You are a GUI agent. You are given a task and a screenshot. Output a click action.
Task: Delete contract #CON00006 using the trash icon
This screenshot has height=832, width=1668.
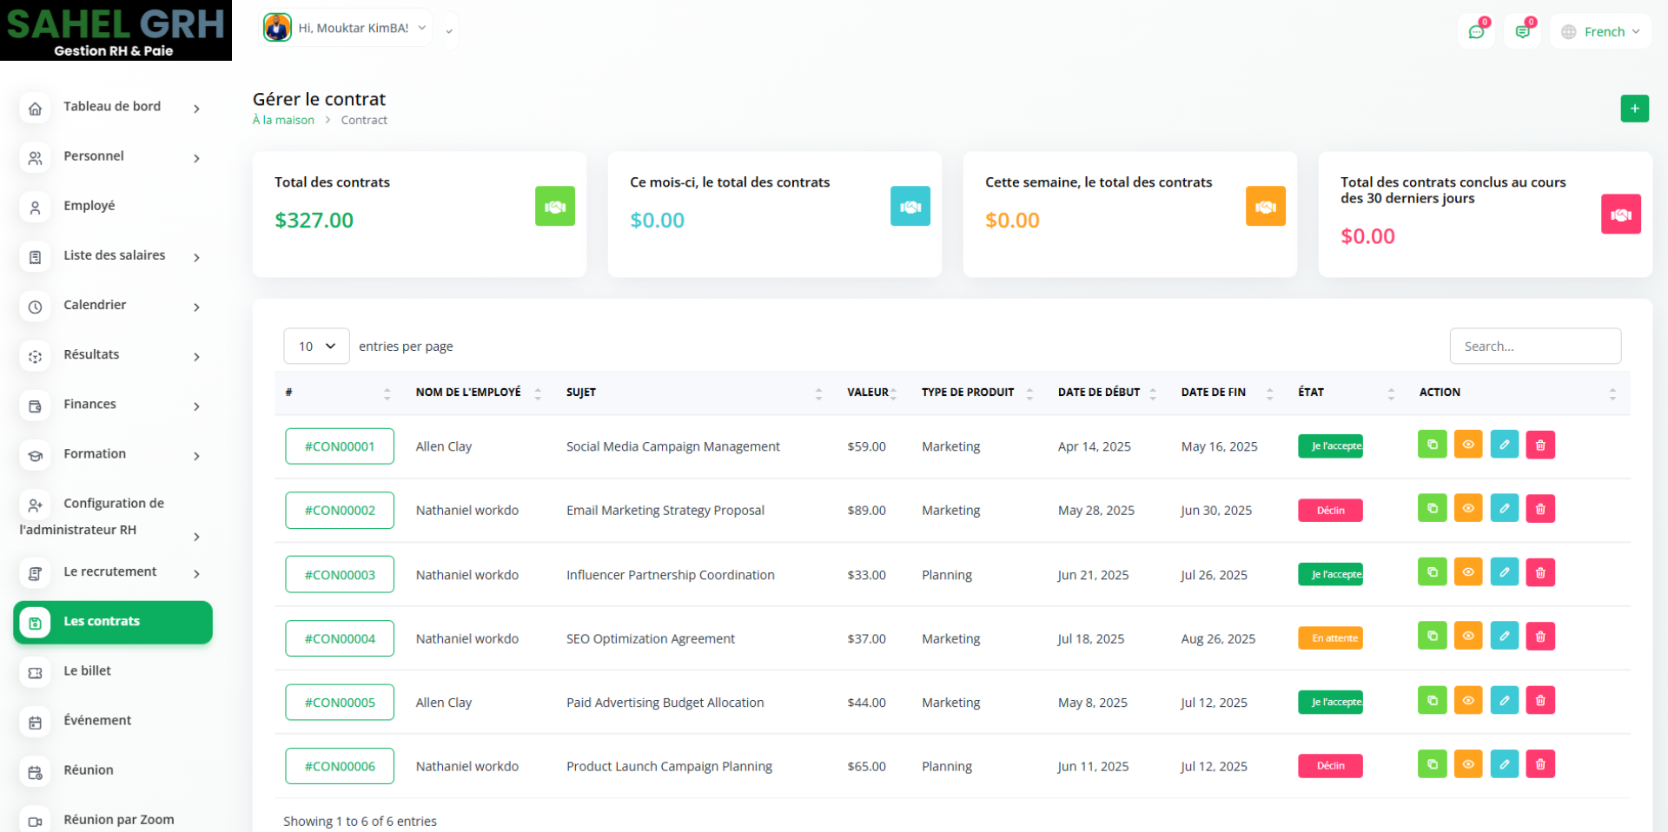click(1539, 765)
